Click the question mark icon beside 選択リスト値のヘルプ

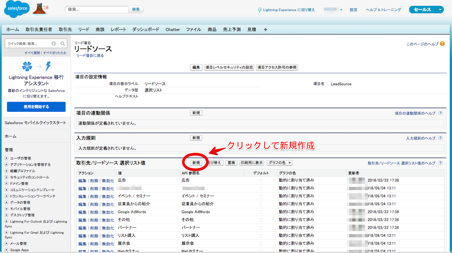(x=440, y=163)
